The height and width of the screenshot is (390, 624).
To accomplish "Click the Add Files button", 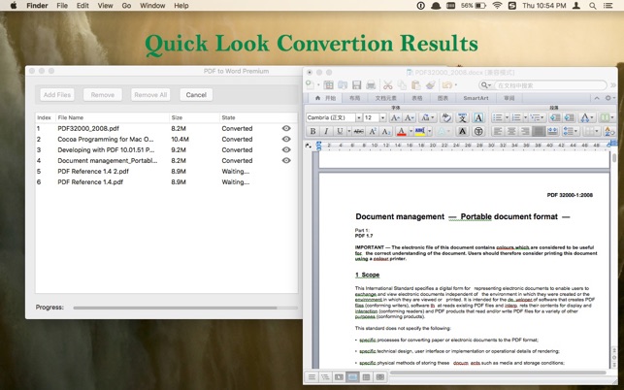I will pos(57,95).
